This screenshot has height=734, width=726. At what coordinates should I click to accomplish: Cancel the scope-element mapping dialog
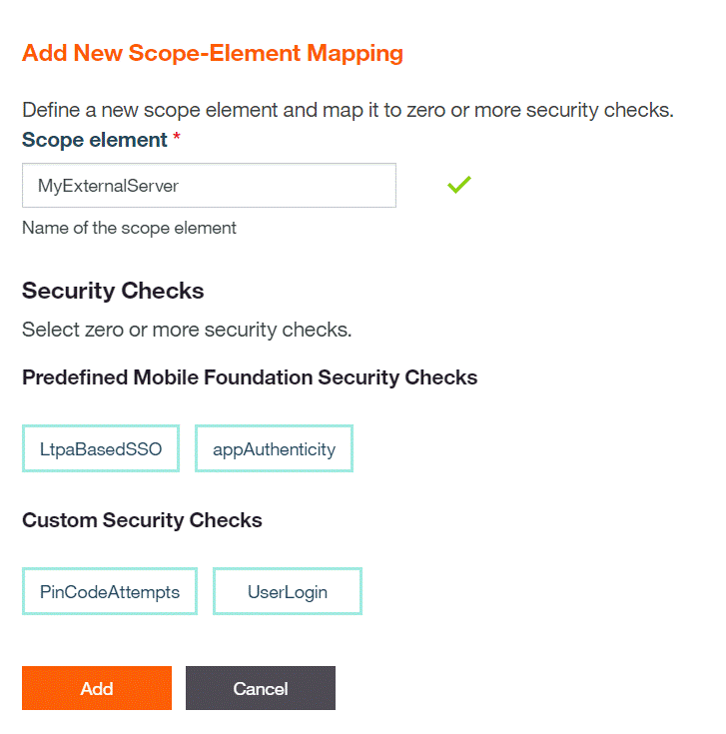click(261, 688)
